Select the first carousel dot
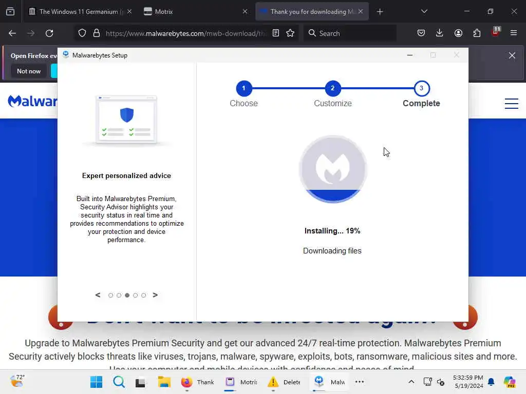This screenshot has height=394, width=526. [111, 295]
